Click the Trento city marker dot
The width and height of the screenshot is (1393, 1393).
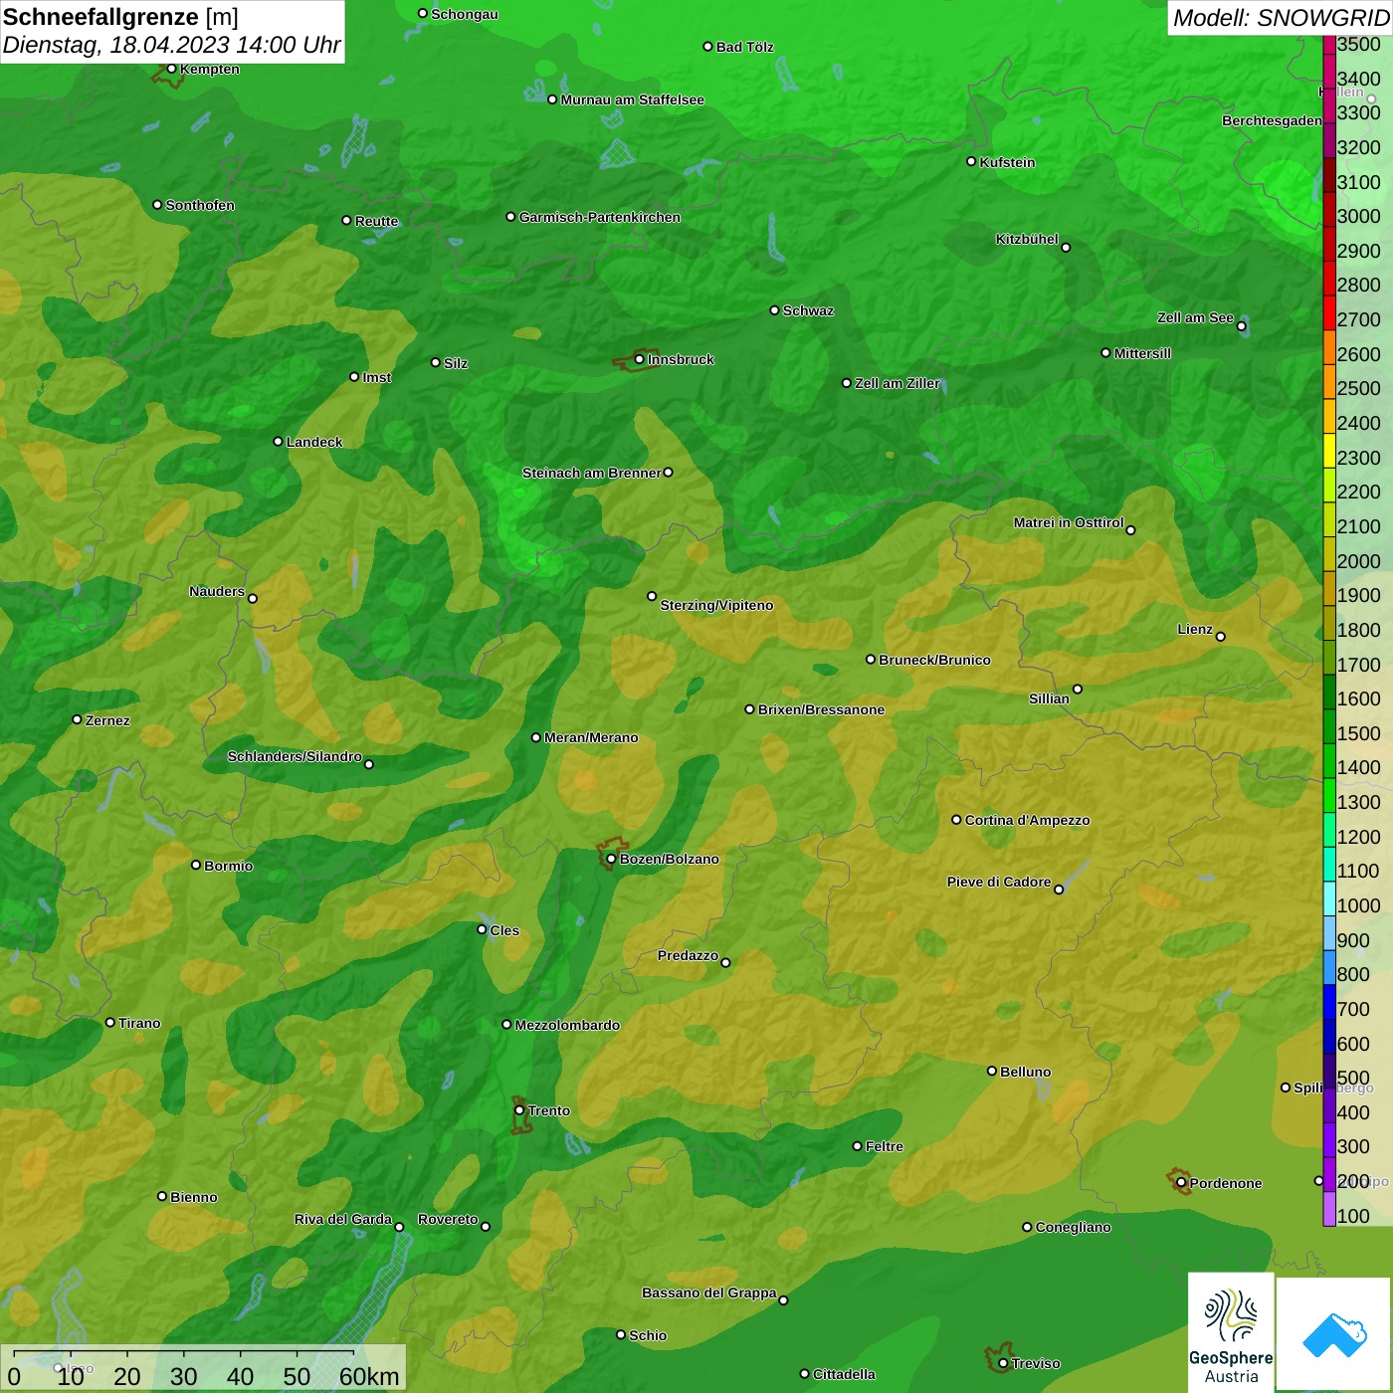pos(519,1110)
